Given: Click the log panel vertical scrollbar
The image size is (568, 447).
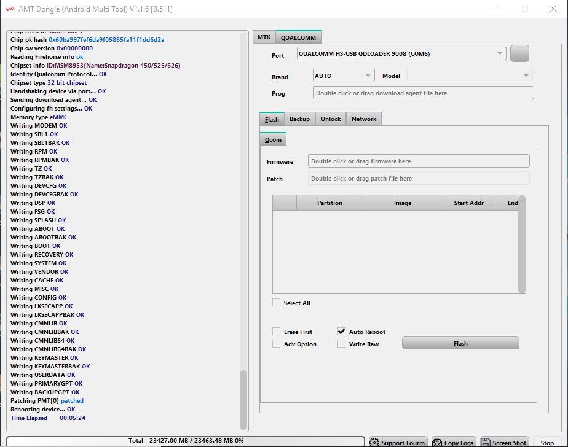Looking at the screenshot, I should coord(243,399).
